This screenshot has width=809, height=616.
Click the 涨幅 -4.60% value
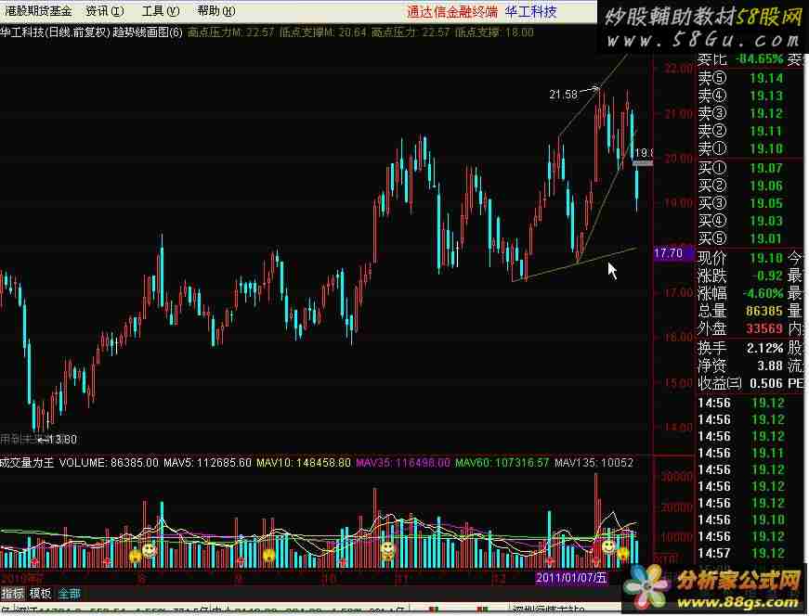coord(763,293)
